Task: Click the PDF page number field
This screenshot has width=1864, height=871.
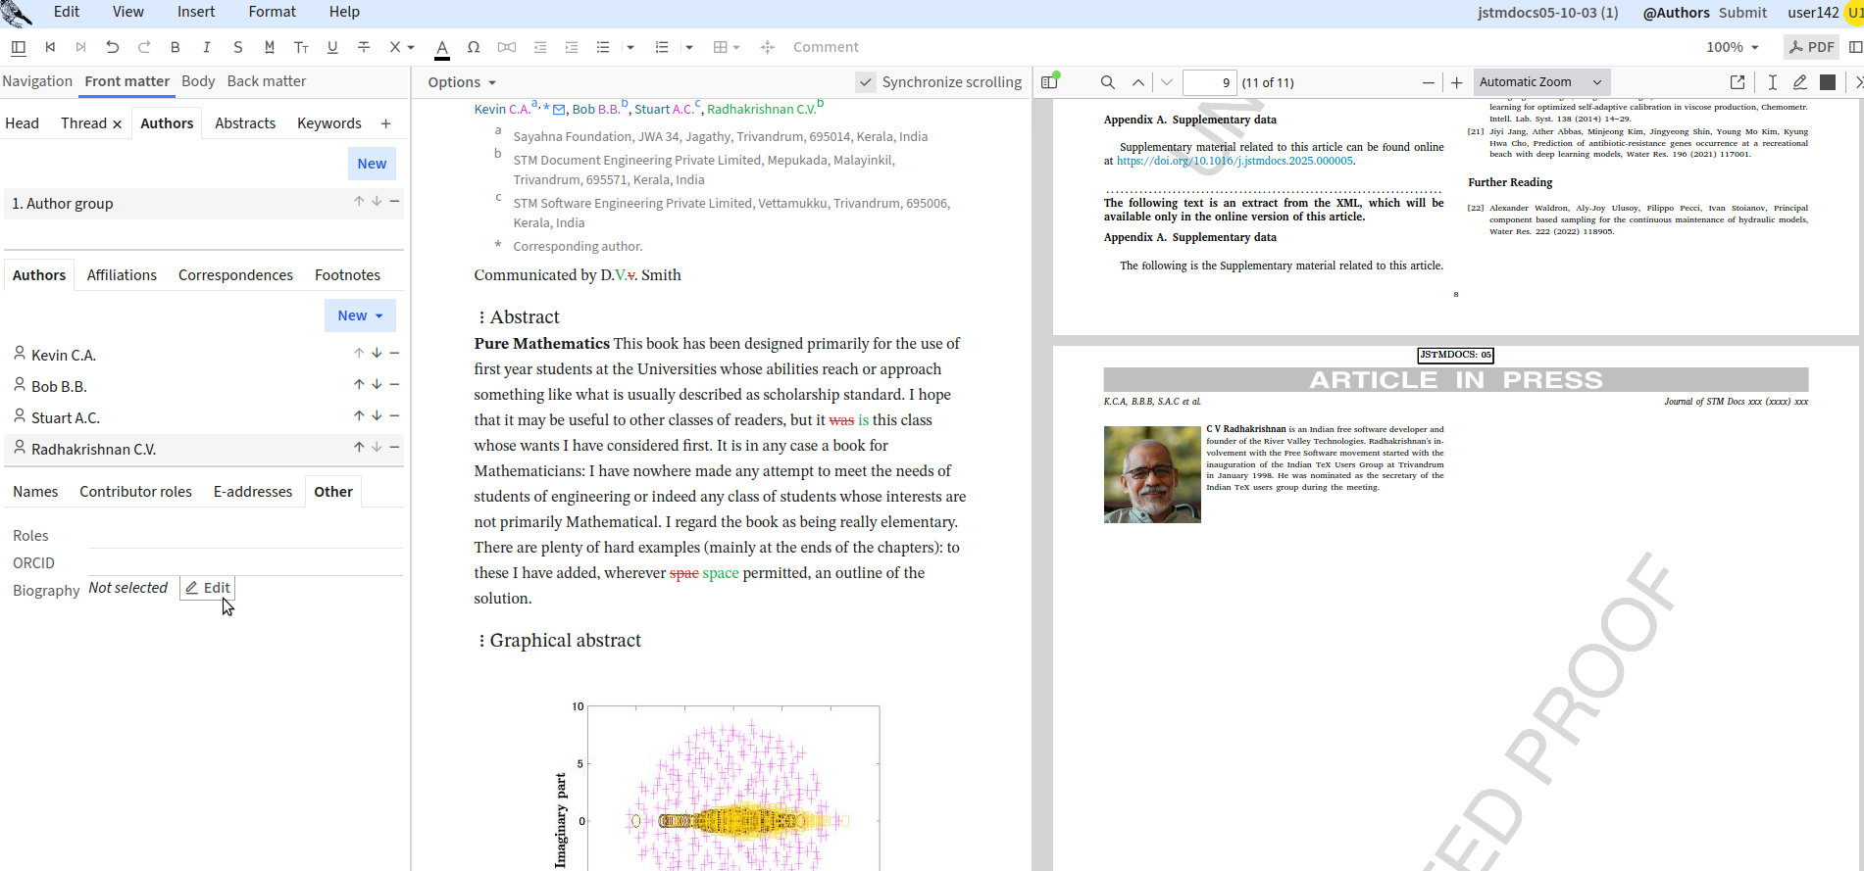Action: pyautogui.click(x=1209, y=82)
